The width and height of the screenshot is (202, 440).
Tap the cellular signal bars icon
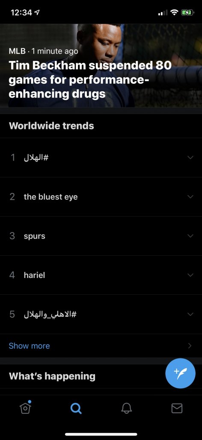163,12
